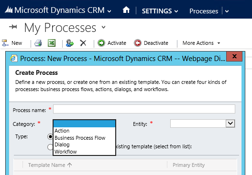
Task: Open the Processes nav item
Action: pos(204,11)
